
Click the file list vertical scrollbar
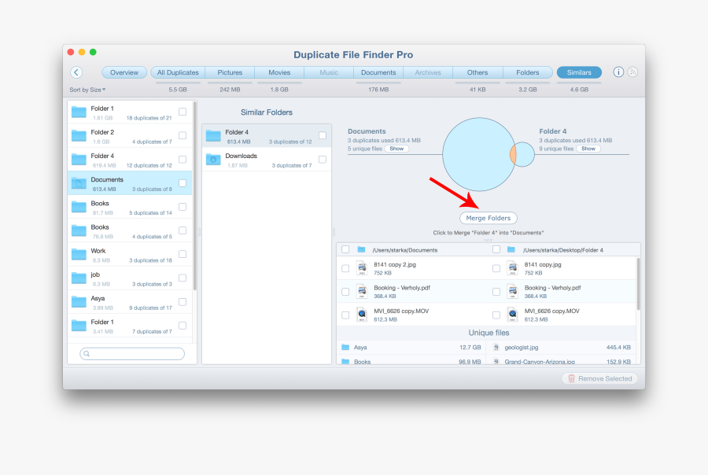click(637, 283)
